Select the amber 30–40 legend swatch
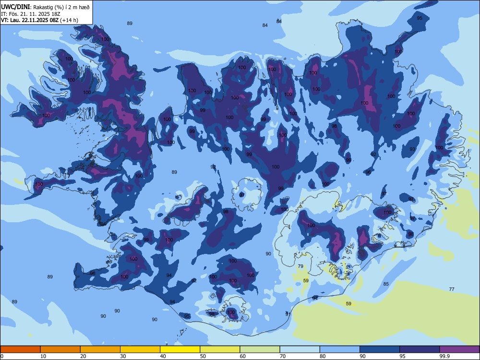The image size is (480, 360). [140, 349]
